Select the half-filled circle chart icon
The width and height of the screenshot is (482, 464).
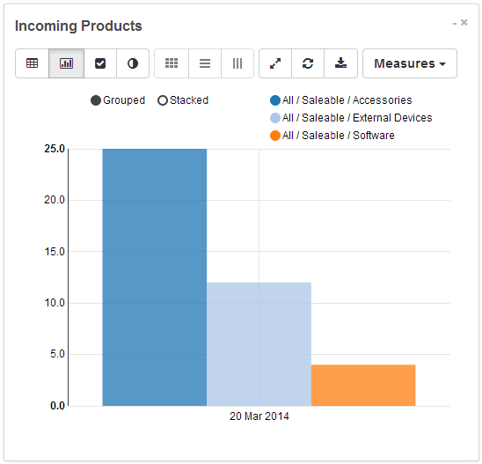(133, 63)
